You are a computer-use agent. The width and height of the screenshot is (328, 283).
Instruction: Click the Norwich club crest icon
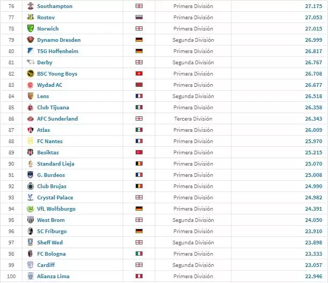(30, 28)
